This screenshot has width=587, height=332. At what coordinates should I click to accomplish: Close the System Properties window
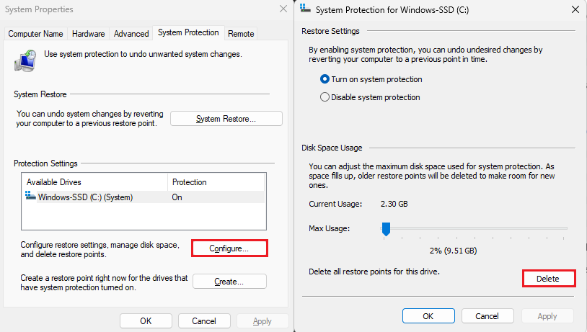[x=283, y=9]
